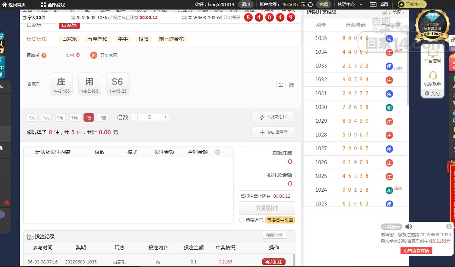Click the 快速投注 button

273,117
